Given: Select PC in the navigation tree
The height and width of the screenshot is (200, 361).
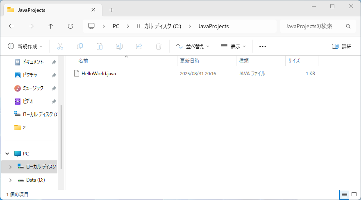Looking at the screenshot, I should point(26,153).
